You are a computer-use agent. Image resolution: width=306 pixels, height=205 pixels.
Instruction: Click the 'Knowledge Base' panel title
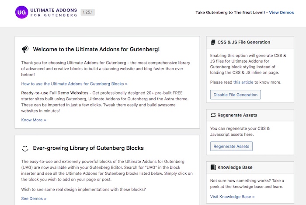click(235, 167)
